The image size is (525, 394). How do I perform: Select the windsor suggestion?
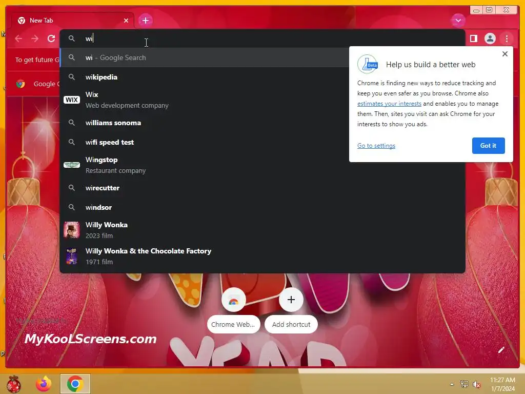262,207
